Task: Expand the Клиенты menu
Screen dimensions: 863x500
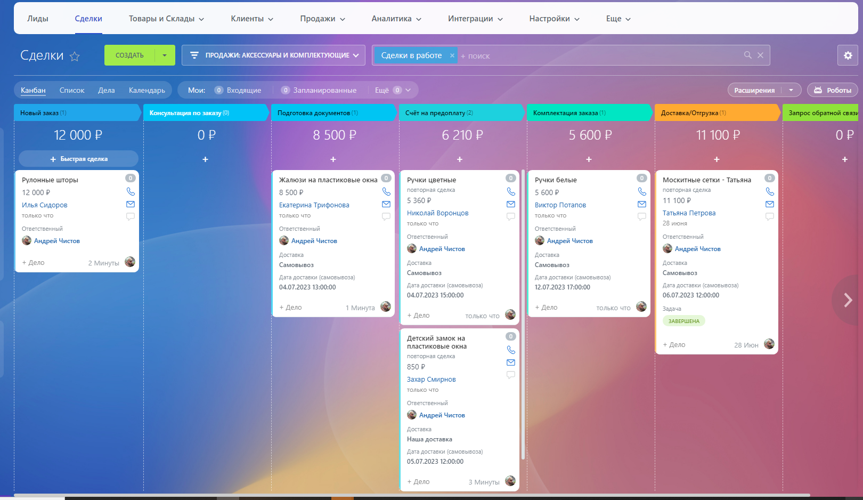Action: [252, 19]
